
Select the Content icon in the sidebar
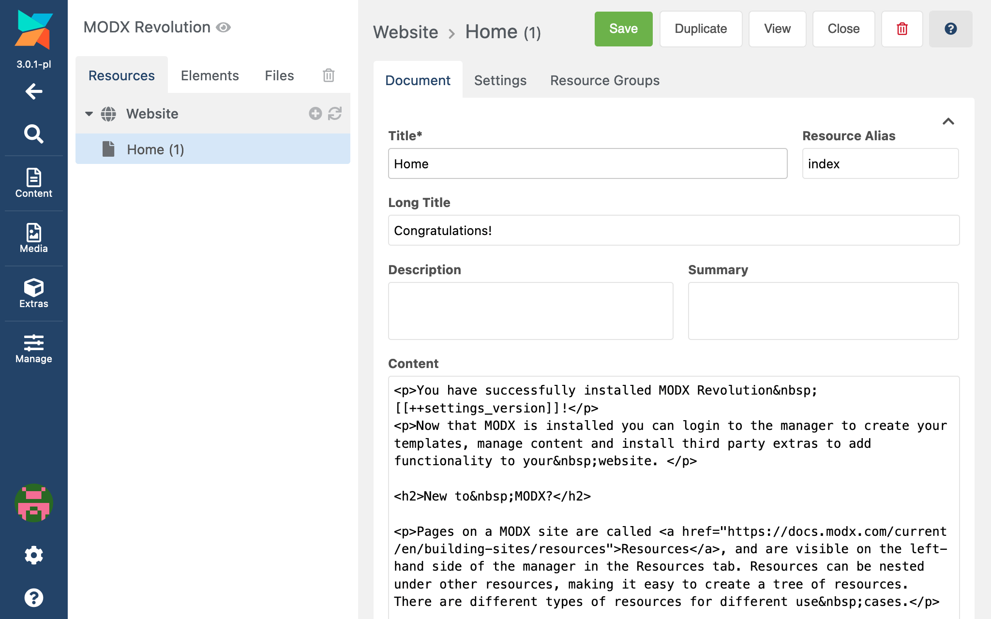33,183
